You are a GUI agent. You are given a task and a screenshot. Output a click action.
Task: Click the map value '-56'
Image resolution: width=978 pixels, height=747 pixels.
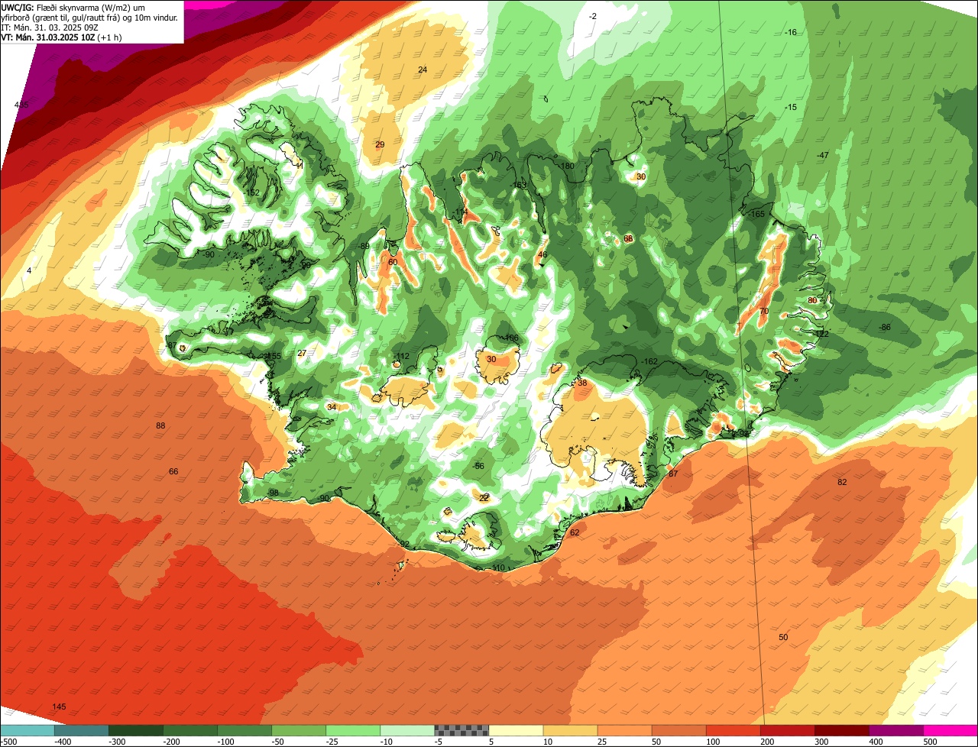point(478,466)
